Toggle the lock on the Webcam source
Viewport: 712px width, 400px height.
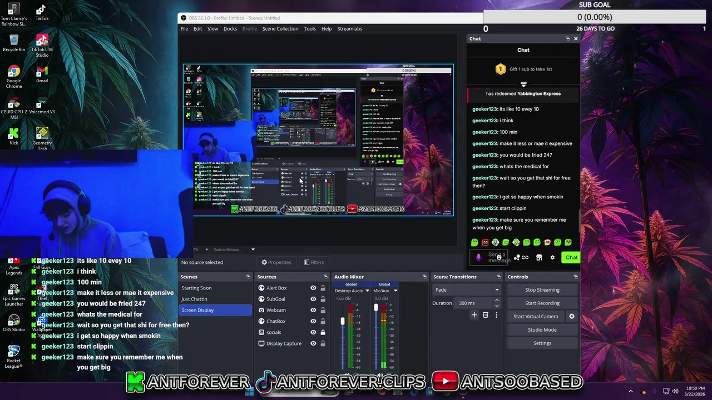(323, 310)
